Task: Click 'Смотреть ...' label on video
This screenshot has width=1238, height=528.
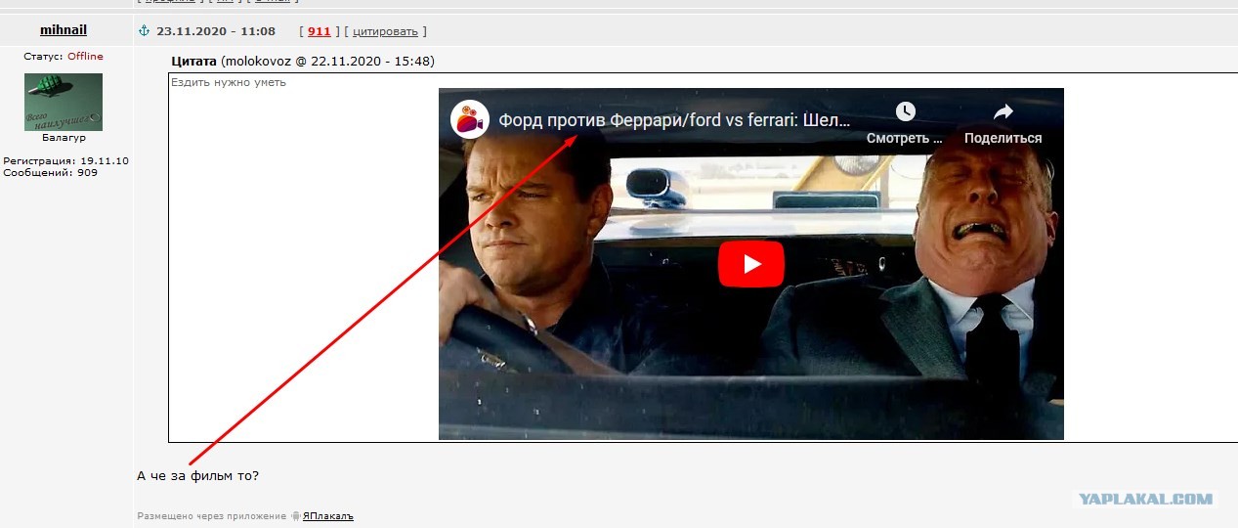Action: tap(905, 138)
